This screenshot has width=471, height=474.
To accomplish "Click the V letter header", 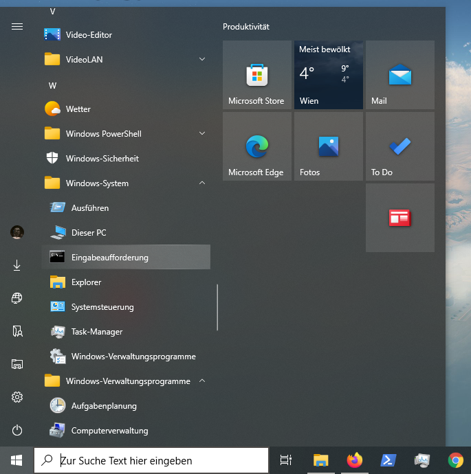I will (x=53, y=12).
